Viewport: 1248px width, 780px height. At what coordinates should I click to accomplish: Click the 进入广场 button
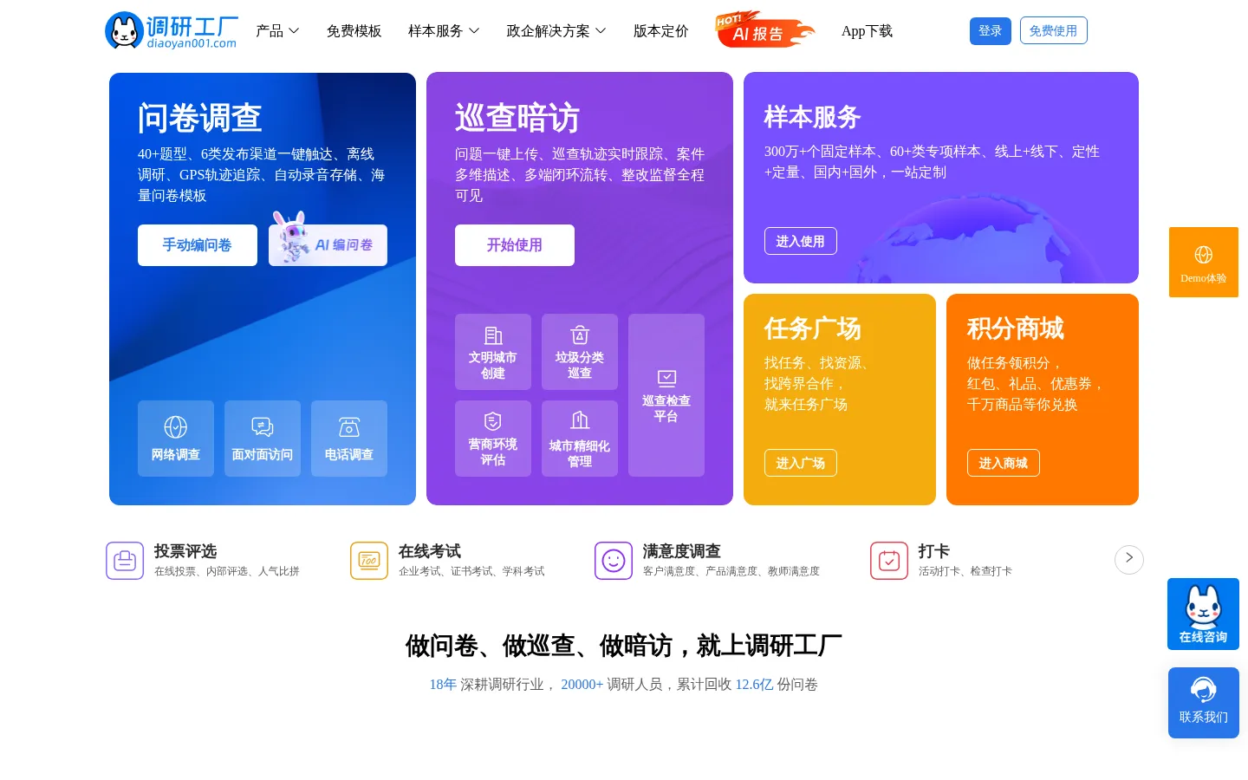pyautogui.click(x=801, y=463)
